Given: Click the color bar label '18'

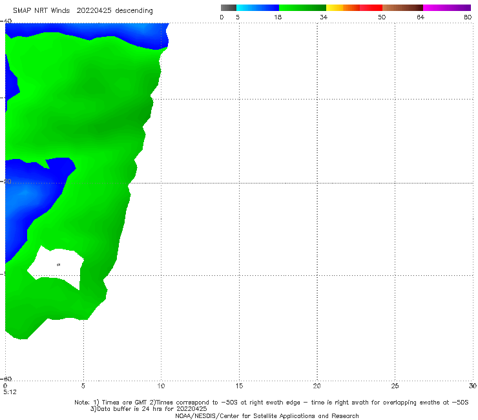Looking at the screenshot, I should (x=278, y=17).
